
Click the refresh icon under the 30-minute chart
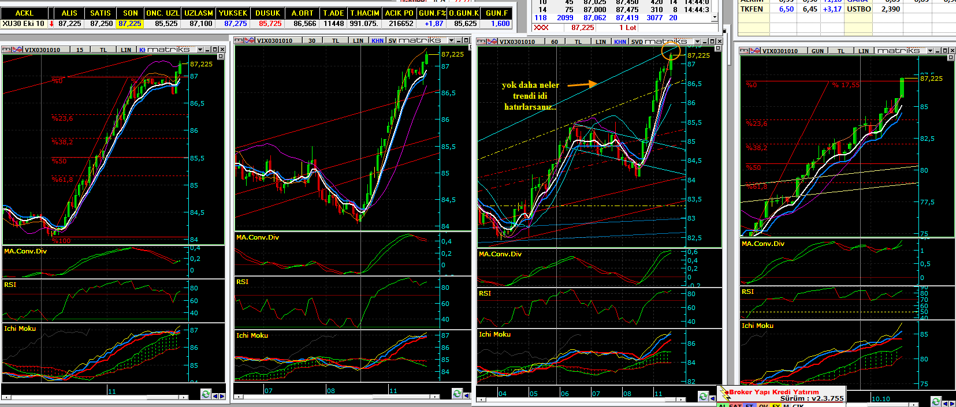click(457, 394)
